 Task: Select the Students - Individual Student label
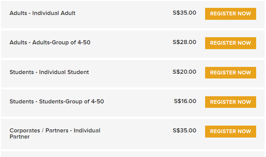(x=49, y=72)
